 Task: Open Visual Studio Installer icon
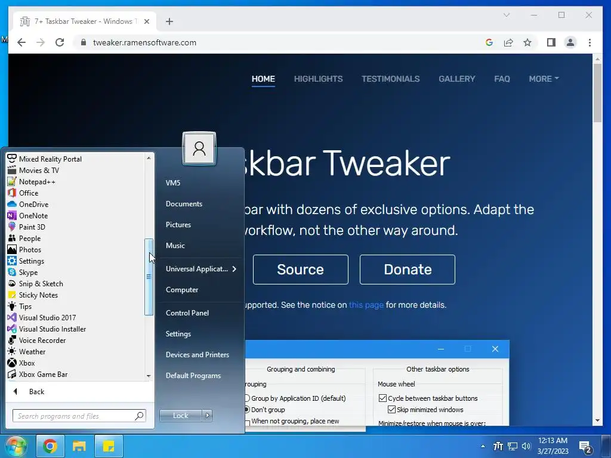12,329
